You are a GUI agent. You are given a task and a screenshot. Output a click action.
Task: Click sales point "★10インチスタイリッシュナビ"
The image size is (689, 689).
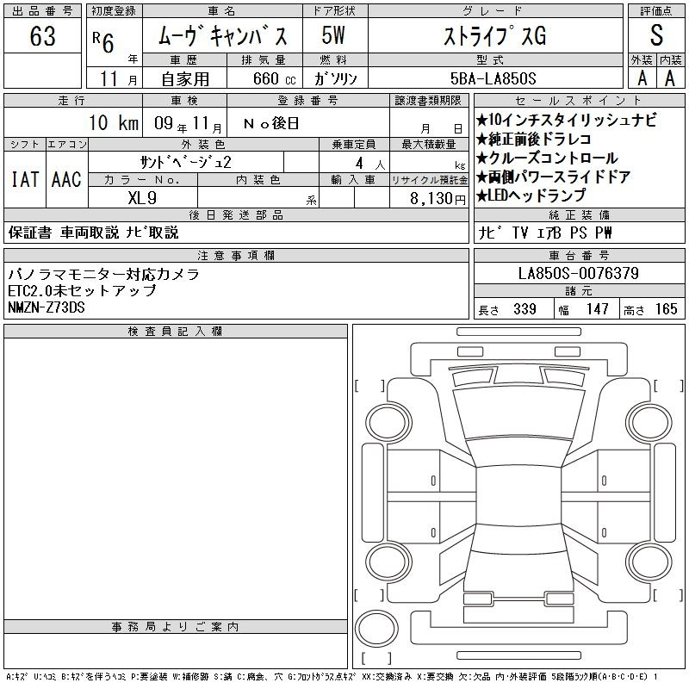567,120
